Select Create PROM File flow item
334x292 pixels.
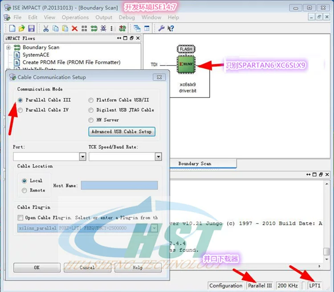pyautogui.click(x=71, y=62)
